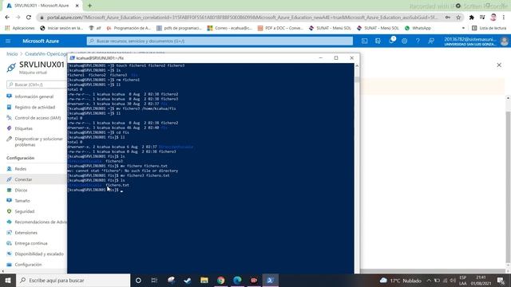The image size is (511, 287).
Task: Click the Azure global search box
Action: [x=220, y=41]
